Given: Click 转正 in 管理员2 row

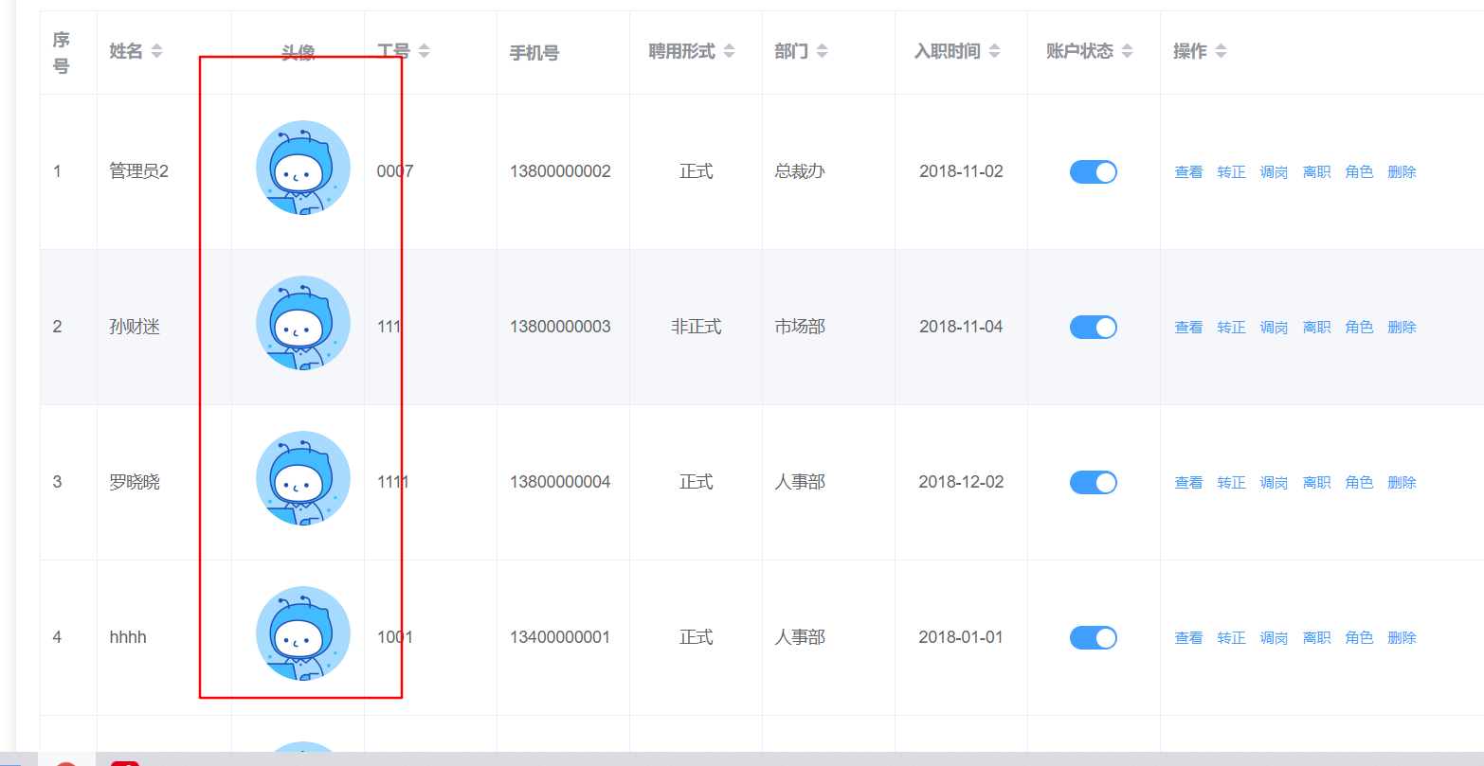Looking at the screenshot, I should click(1231, 171).
